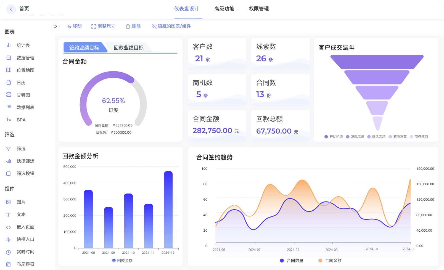Click the 快捷筛选 icon
Image resolution: width=444 pixels, height=270 pixels.
(x=9, y=161)
